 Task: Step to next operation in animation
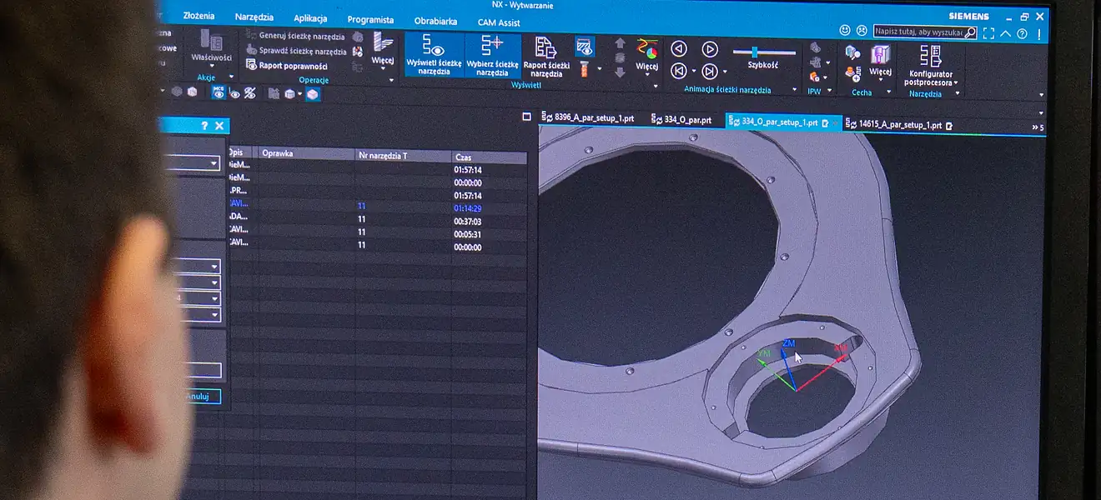(x=709, y=72)
